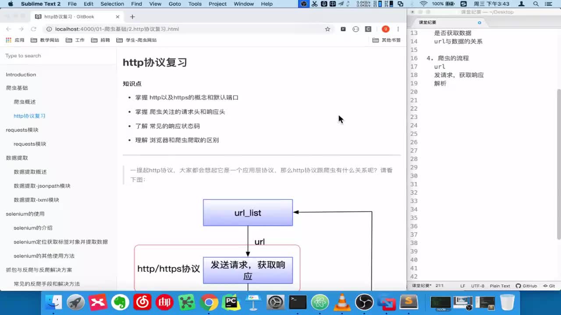Open 数据提取-lxml模块 page
The width and height of the screenshot is (561, 315).
point(36,199)
